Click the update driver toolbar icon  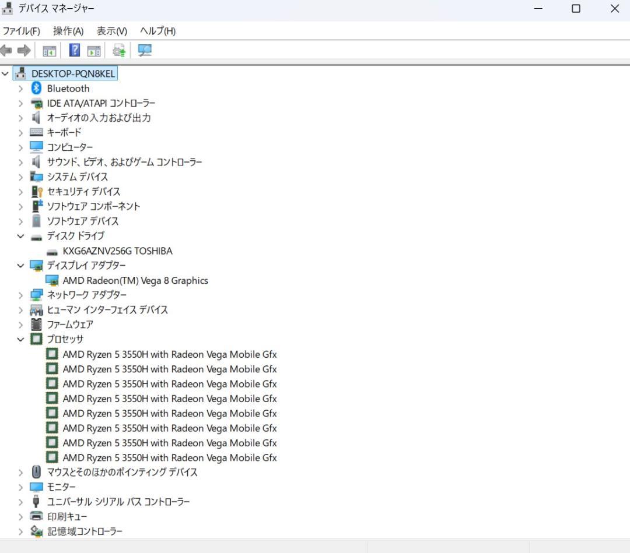(118, 50)
